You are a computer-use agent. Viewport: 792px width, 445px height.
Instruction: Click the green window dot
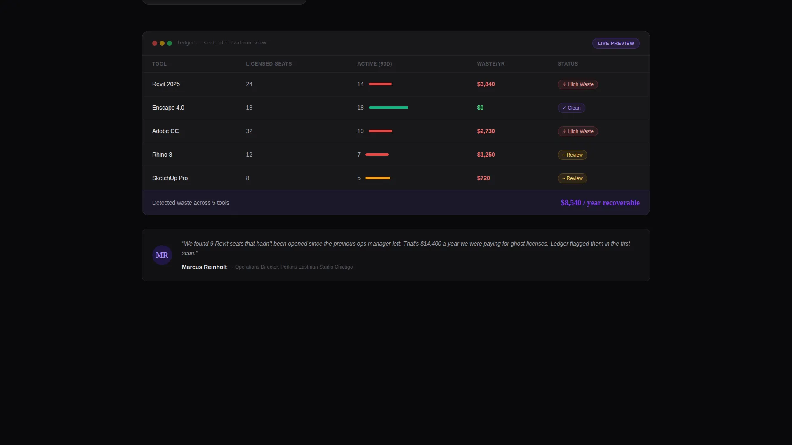[170, 43]
